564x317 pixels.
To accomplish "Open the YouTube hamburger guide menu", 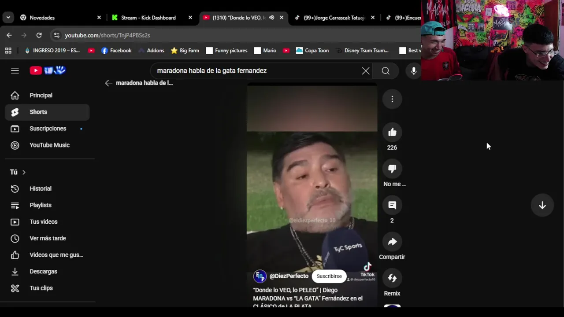I will click(x=15, y=70).
